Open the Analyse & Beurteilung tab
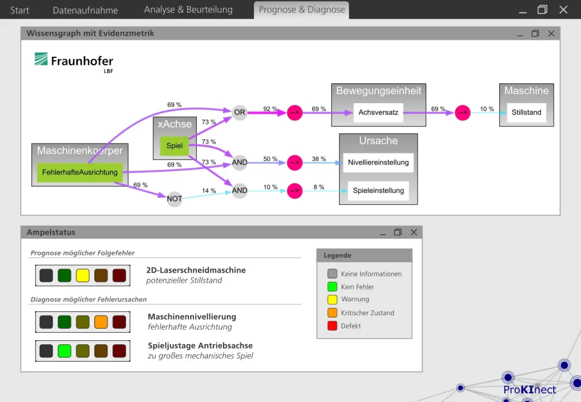This screenshot has height=402, width=581. click(x=188, y=10)
